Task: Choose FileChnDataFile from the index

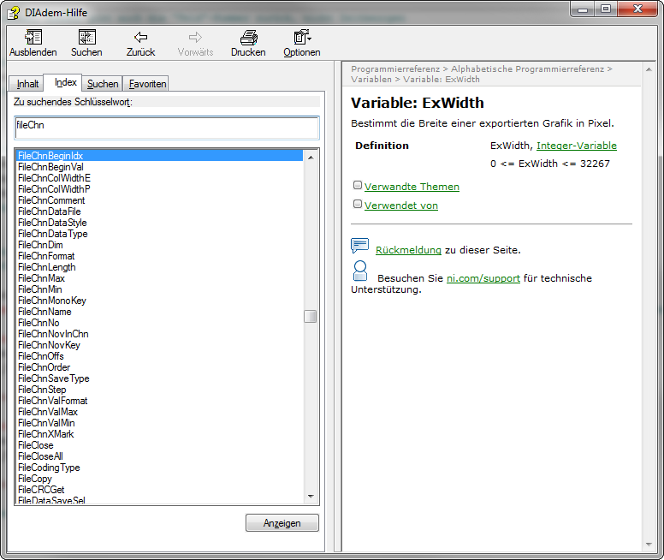Action: [49, 211]
